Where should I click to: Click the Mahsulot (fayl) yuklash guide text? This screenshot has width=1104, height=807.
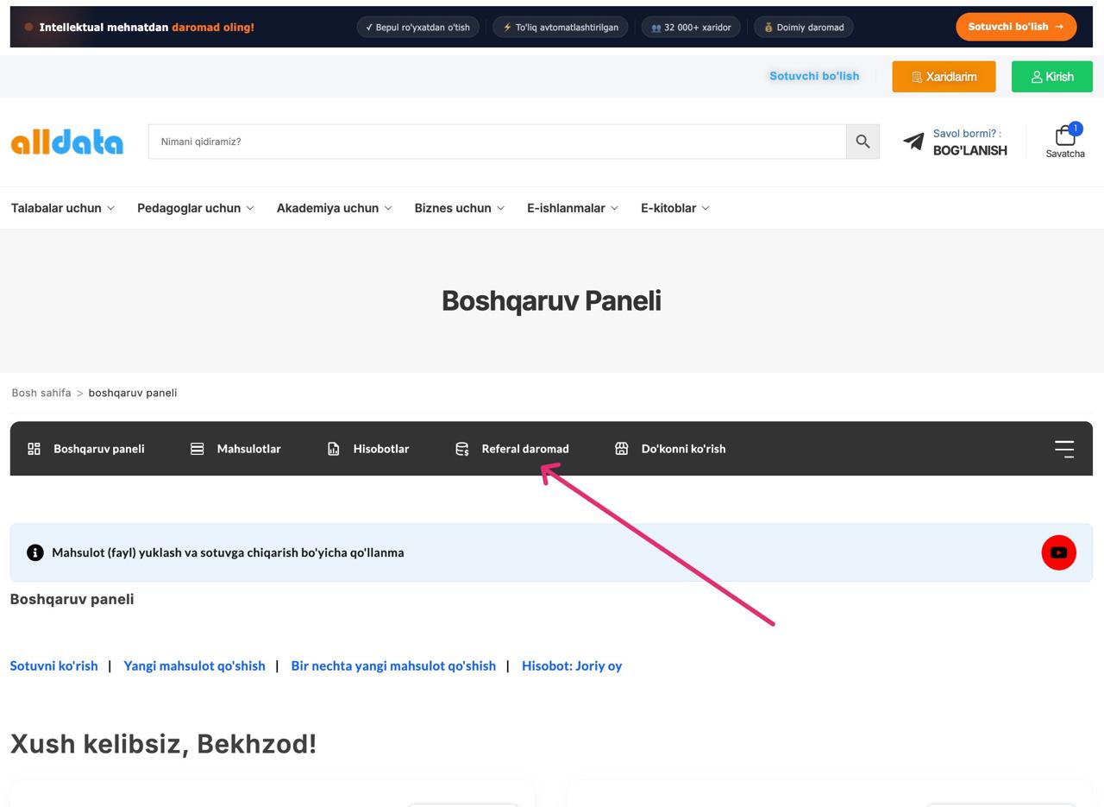pos(228,552)
